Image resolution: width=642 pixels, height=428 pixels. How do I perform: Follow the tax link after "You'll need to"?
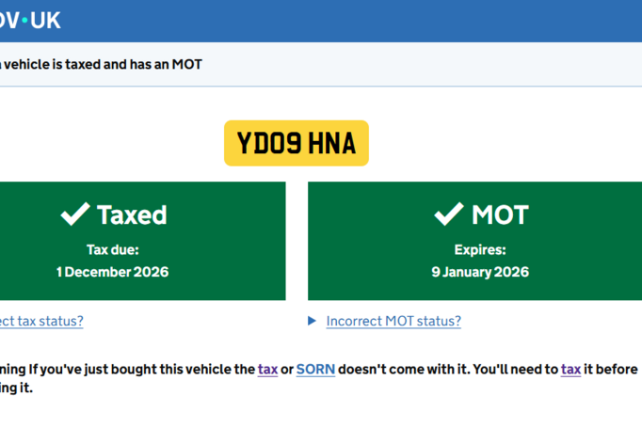[x=570, y=369]
